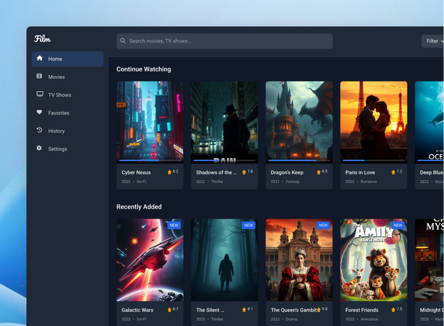Image resolution: width=444 pixels, height=326 pixels.
Task: Open the Filter dropdown
Action: click(x=433, y=41)
